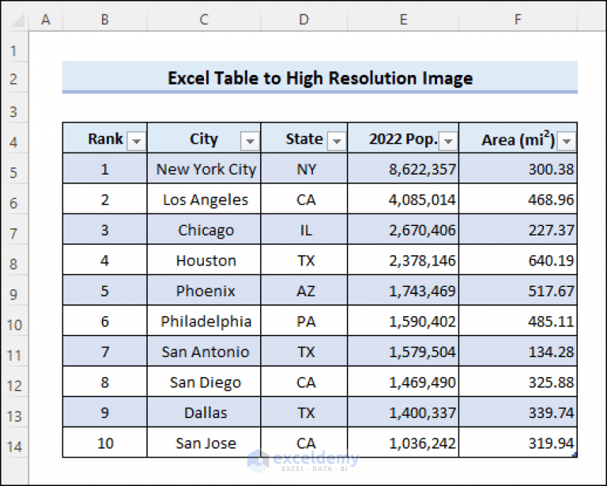607x486 pixels.
Task: Select population cell 8,622,357
Action: (x=403, y=168)
